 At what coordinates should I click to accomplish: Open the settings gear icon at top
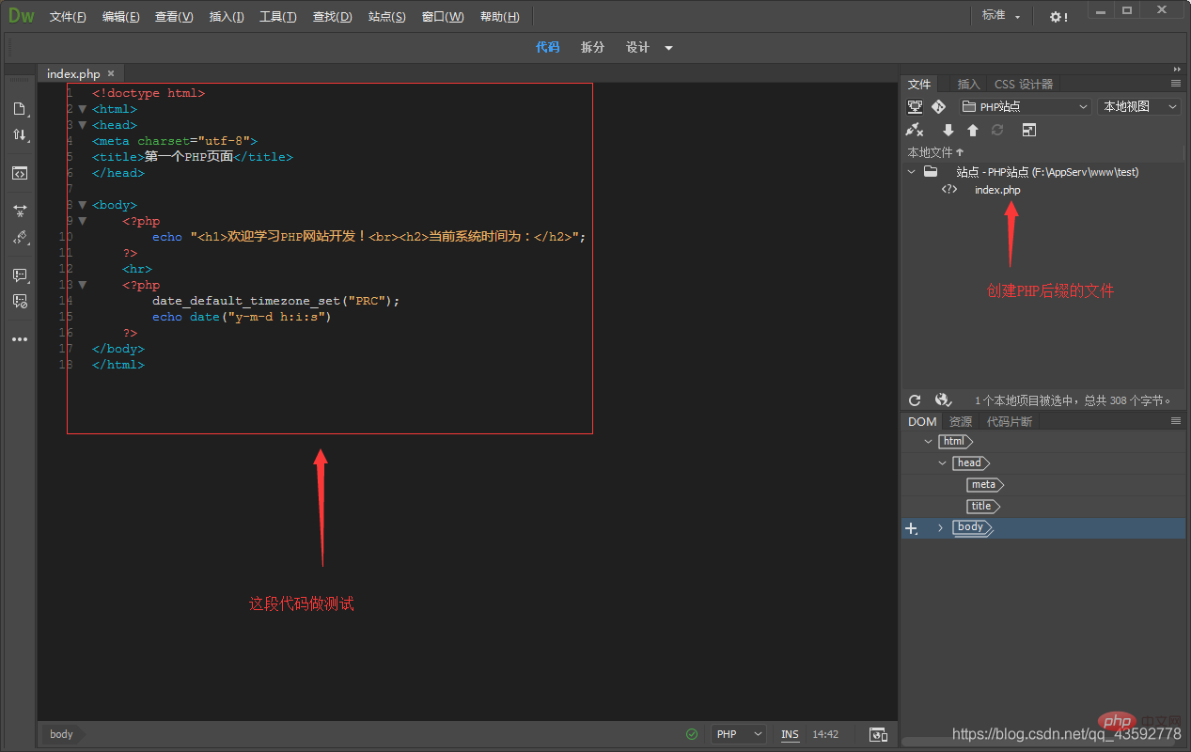[x=1058, y=17]
